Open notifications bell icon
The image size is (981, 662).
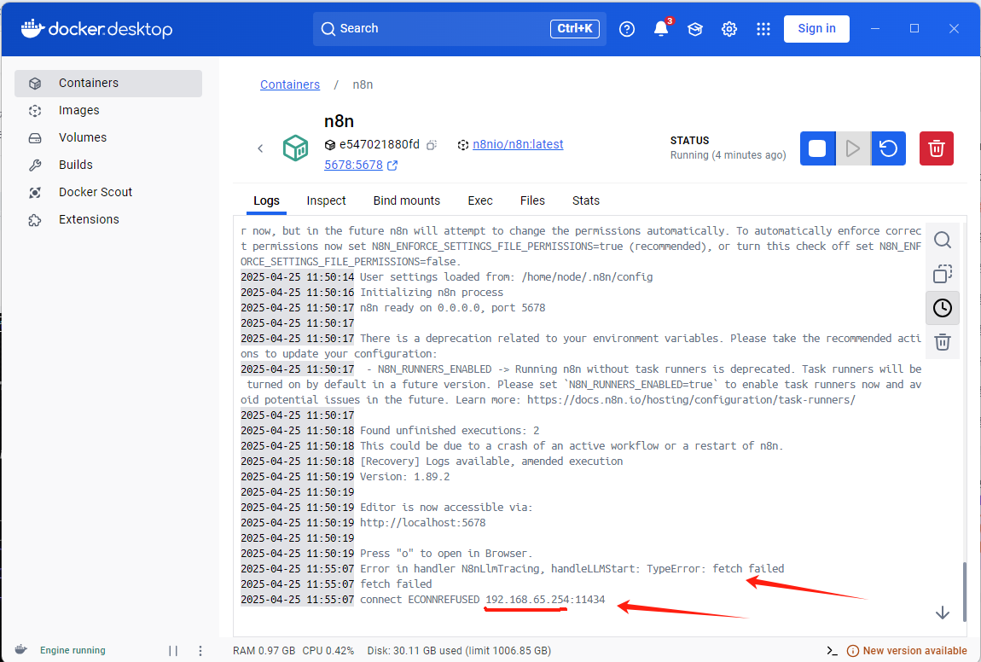point(661,28)
